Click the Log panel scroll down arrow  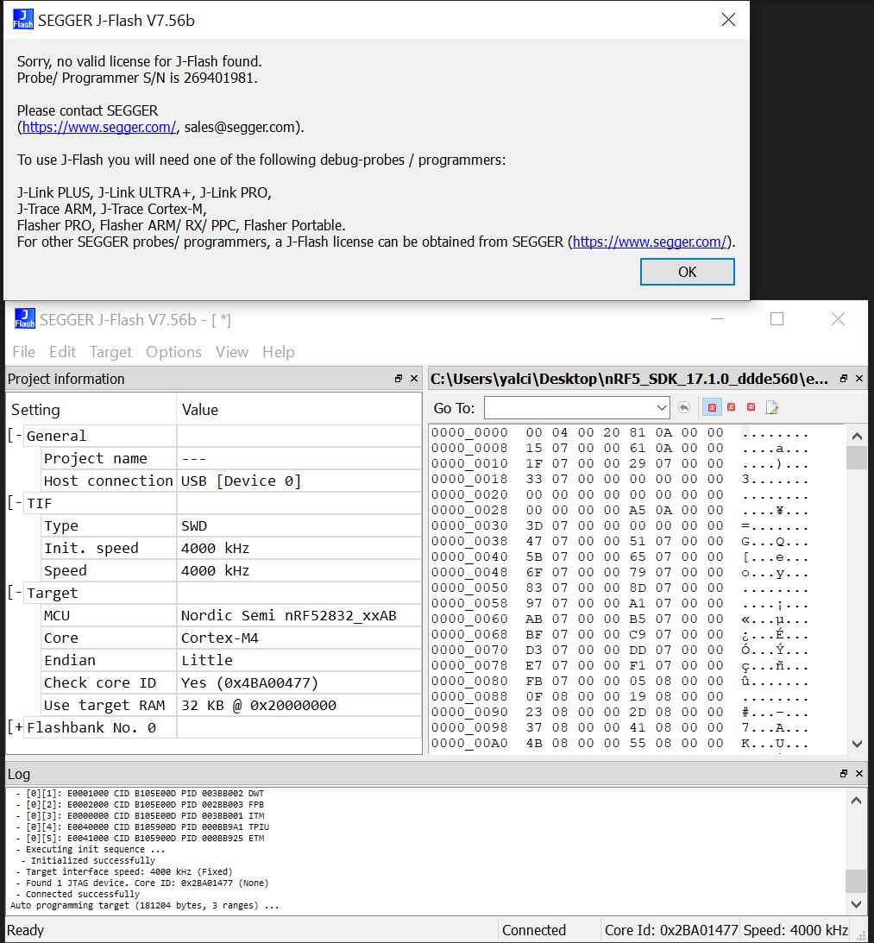(856, 904)
